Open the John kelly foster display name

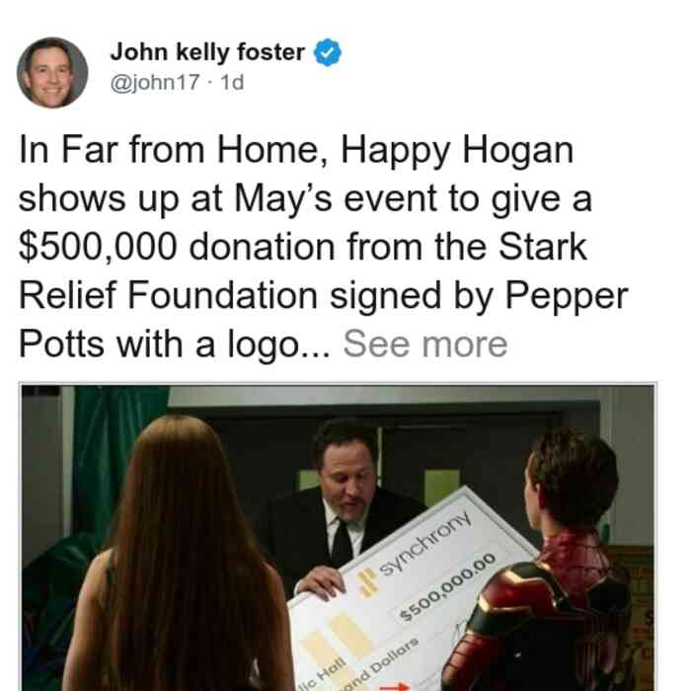tap(207, 52)
